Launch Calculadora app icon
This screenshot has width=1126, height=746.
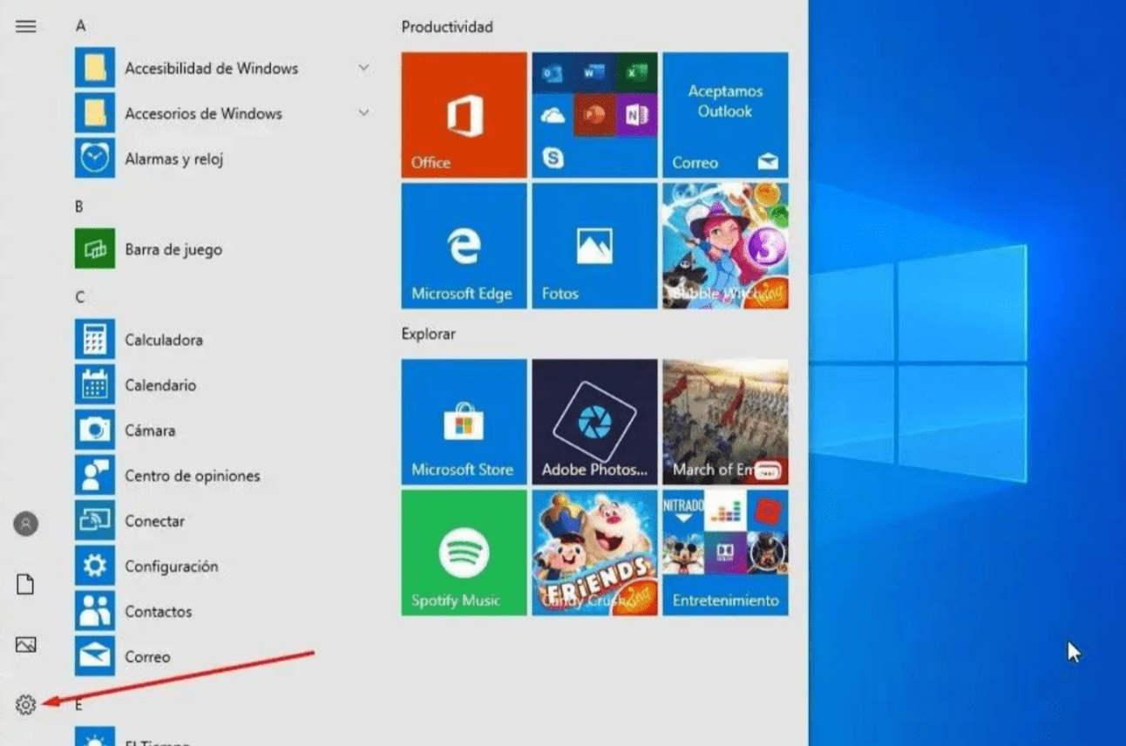pyautogui.click(x=95, y=340)
